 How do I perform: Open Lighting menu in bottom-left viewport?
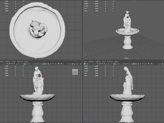coord(8,61)
